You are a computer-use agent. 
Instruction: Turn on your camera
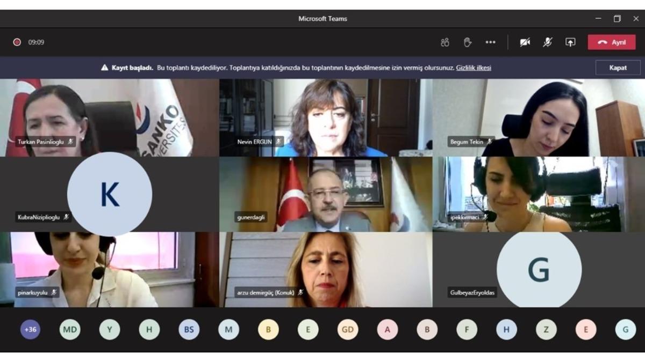click(x=525, y=42)
